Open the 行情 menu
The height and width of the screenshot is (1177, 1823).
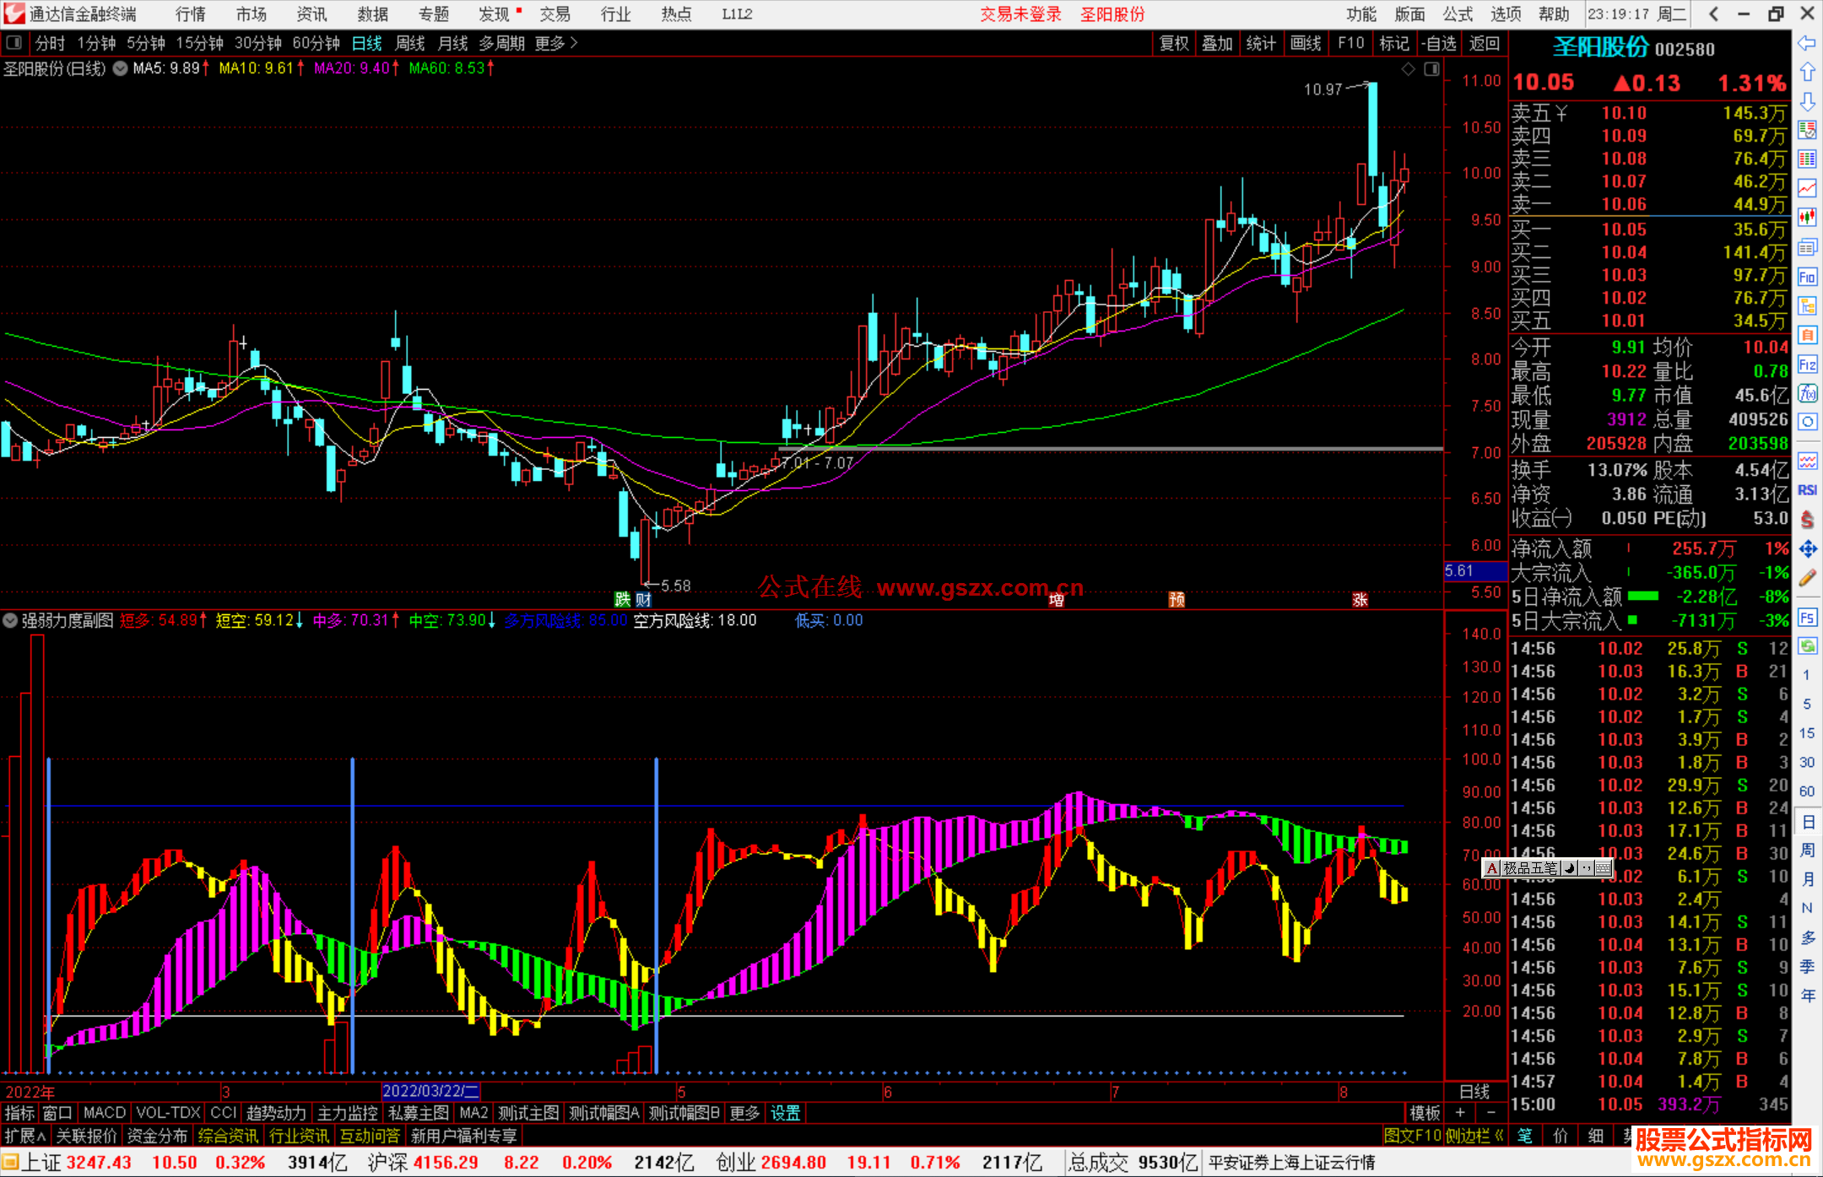click(190, 13)
